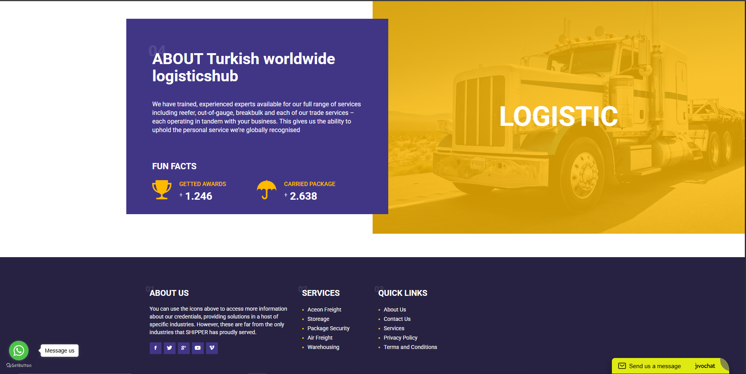Go to Storeage service page

(x=318, y=319)
